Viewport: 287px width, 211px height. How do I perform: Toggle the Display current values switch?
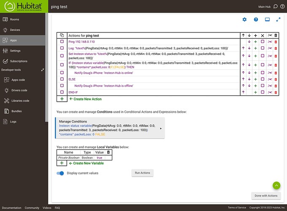(60, 173)
